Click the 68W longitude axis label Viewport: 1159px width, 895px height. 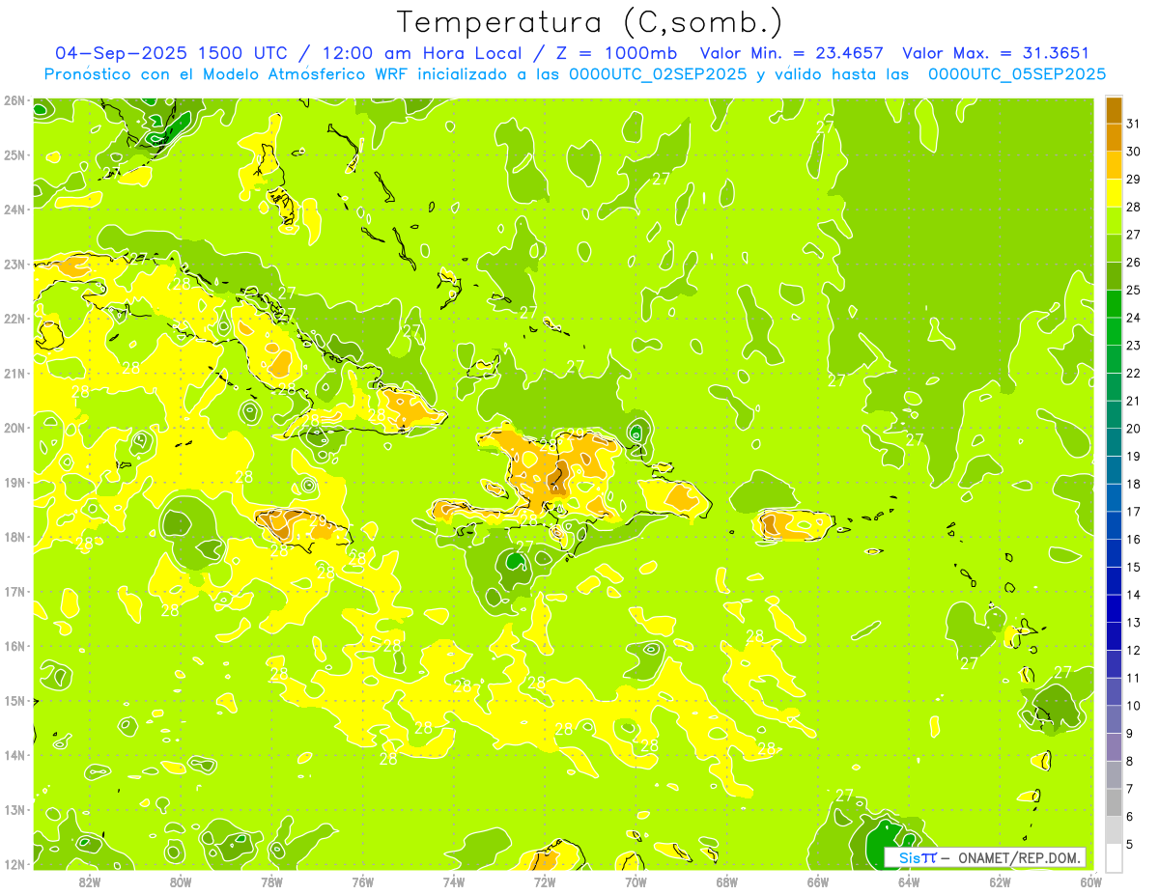click(x=726, y=881)
